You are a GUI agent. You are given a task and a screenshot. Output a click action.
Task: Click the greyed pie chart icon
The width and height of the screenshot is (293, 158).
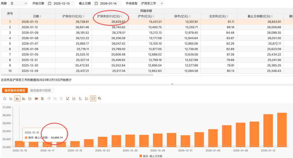[x=49, y=98]
